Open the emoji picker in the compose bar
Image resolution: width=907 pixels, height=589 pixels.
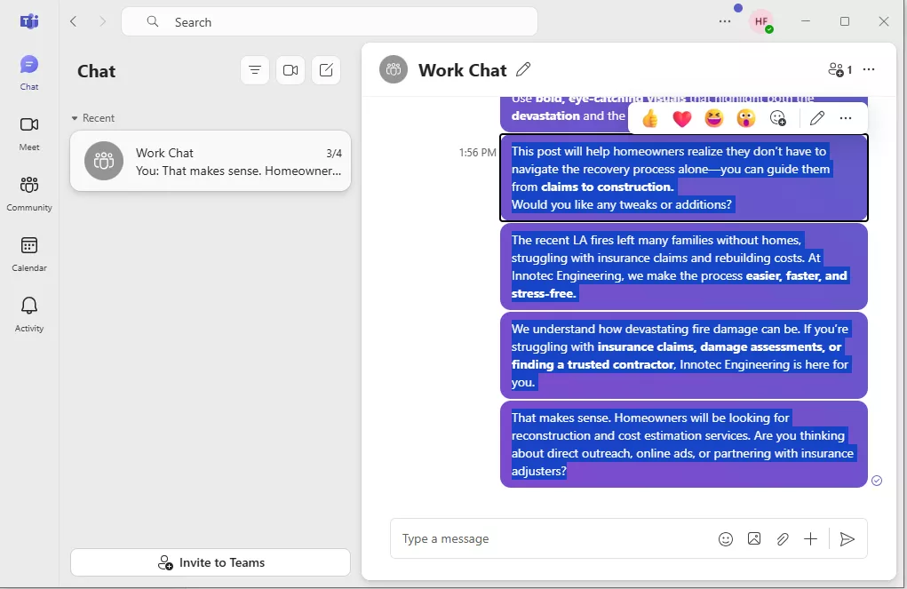click(726, 538)
